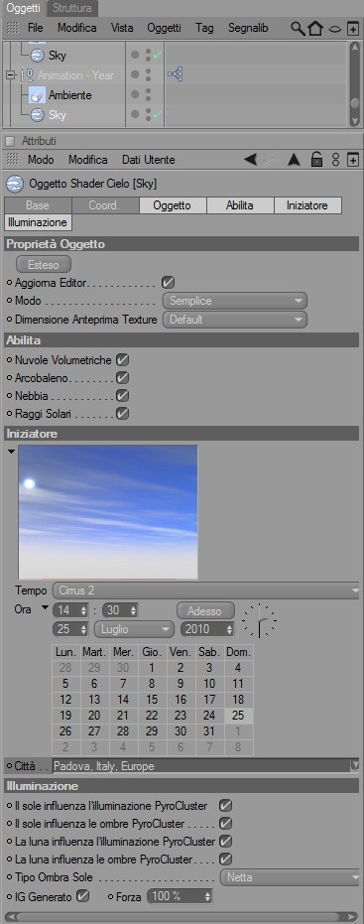Toggle Il sole influenza le ombre PyroCluster

[225, 823]
